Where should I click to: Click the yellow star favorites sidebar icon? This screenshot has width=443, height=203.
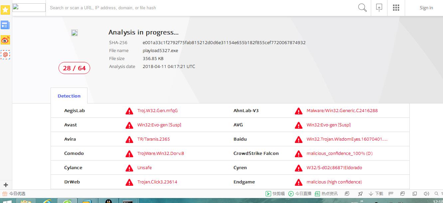click(5, 10)
